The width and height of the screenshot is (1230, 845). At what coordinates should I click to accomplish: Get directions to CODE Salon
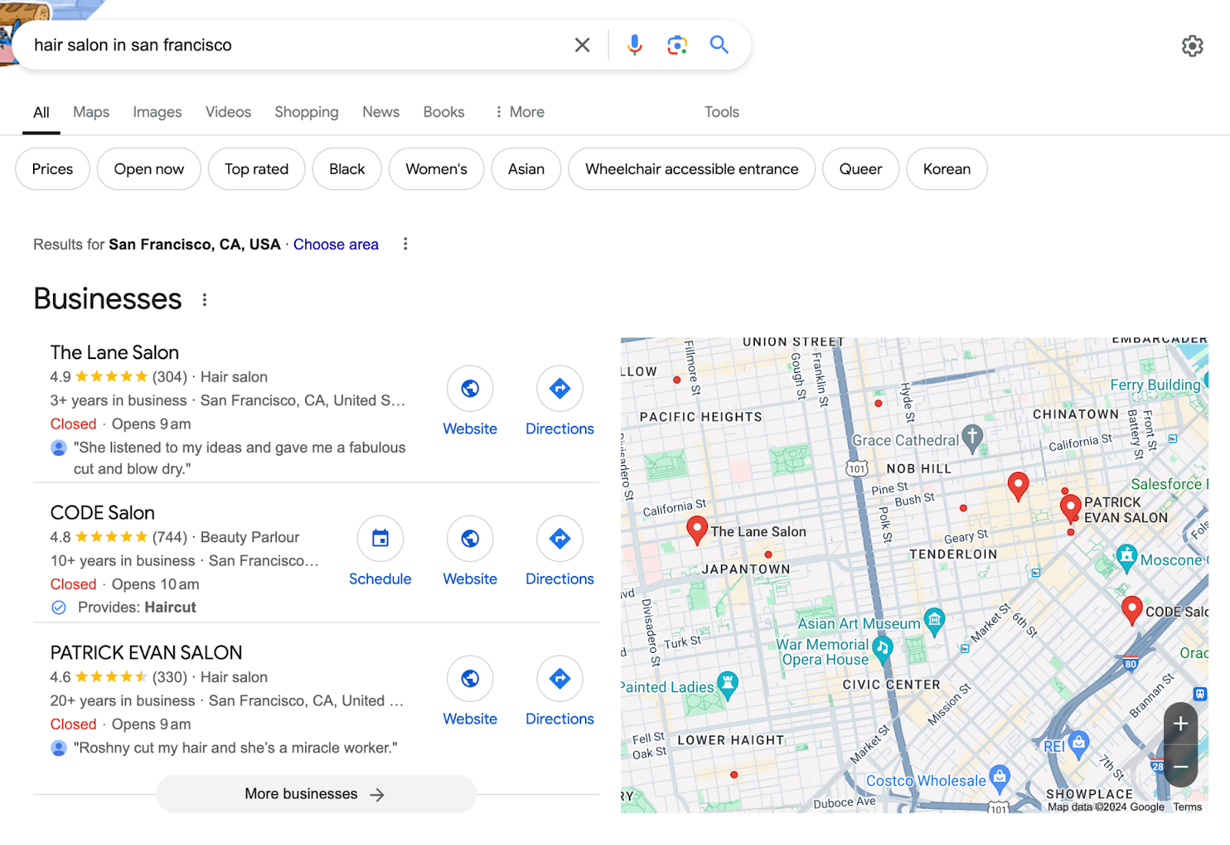pyautogui.click(x=559, y=539)
